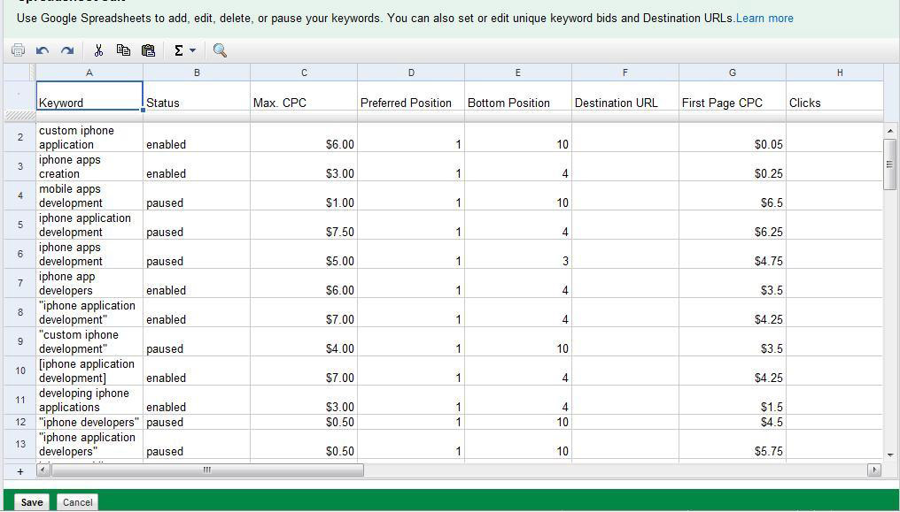
Task: Select the Status header cell
Action: (197, 96)
